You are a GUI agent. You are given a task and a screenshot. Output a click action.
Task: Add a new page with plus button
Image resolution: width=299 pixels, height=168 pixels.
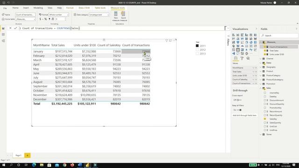(27, 155)
